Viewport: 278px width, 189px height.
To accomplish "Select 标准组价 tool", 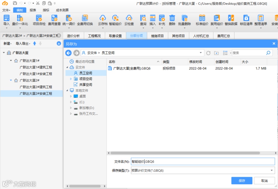I will point(202,20).
